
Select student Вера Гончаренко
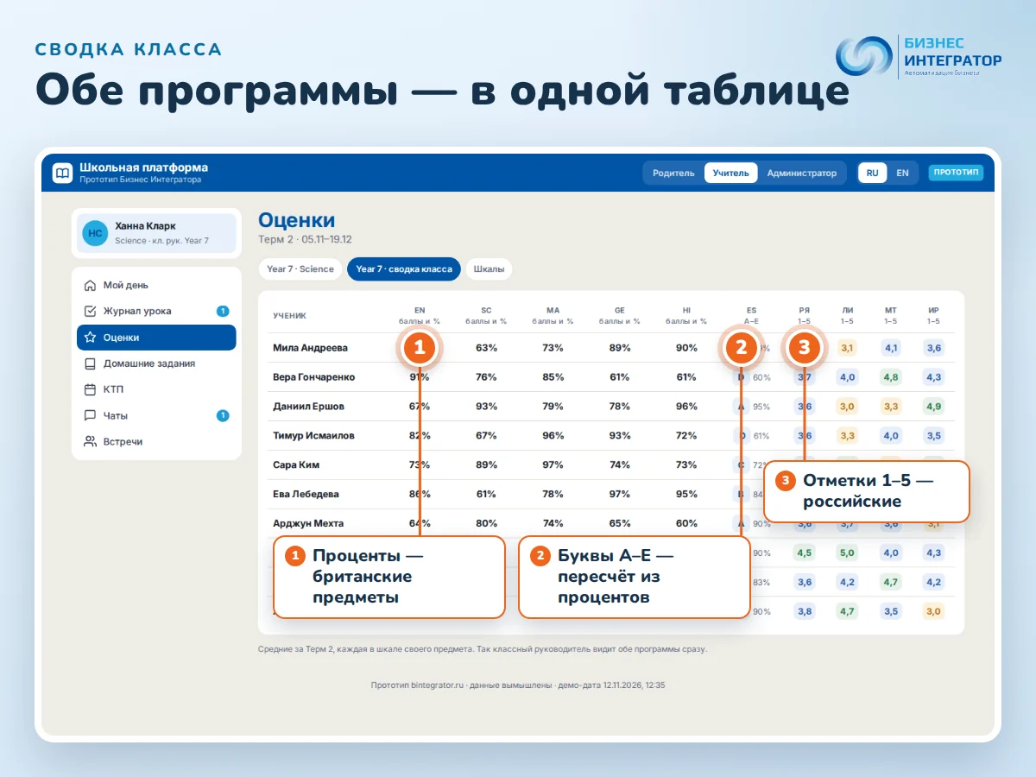click(x=313, y=377)
